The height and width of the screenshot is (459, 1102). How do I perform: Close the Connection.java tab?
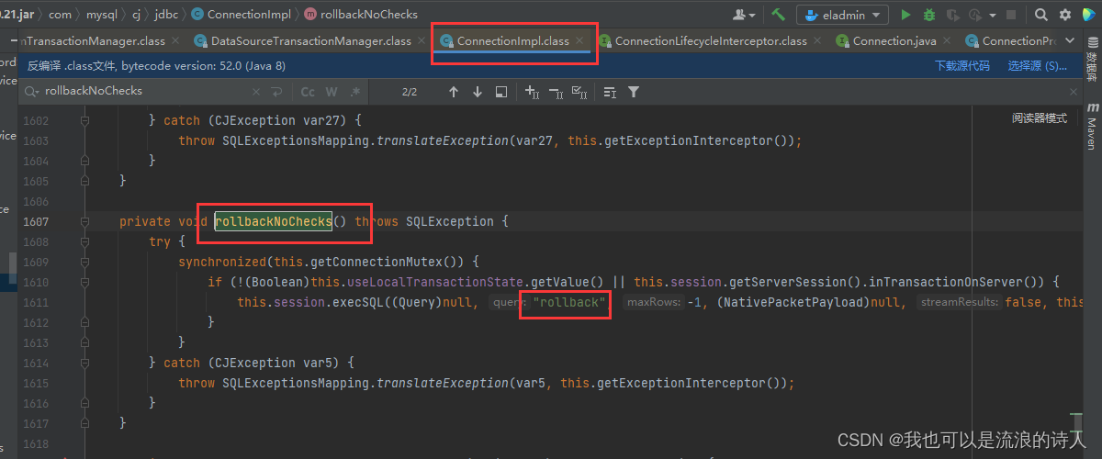click(946, 41)
